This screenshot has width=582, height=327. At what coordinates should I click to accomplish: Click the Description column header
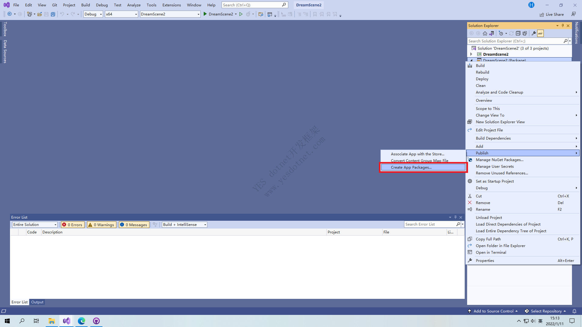point(184,232)
